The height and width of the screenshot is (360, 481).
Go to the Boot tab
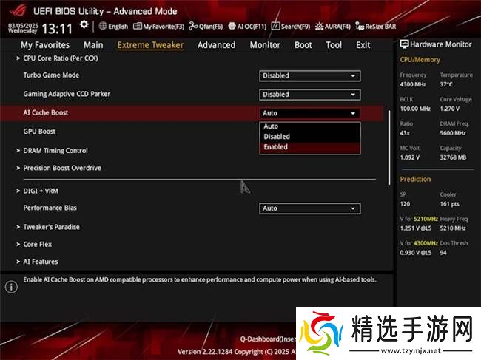(x=303, y=45)
